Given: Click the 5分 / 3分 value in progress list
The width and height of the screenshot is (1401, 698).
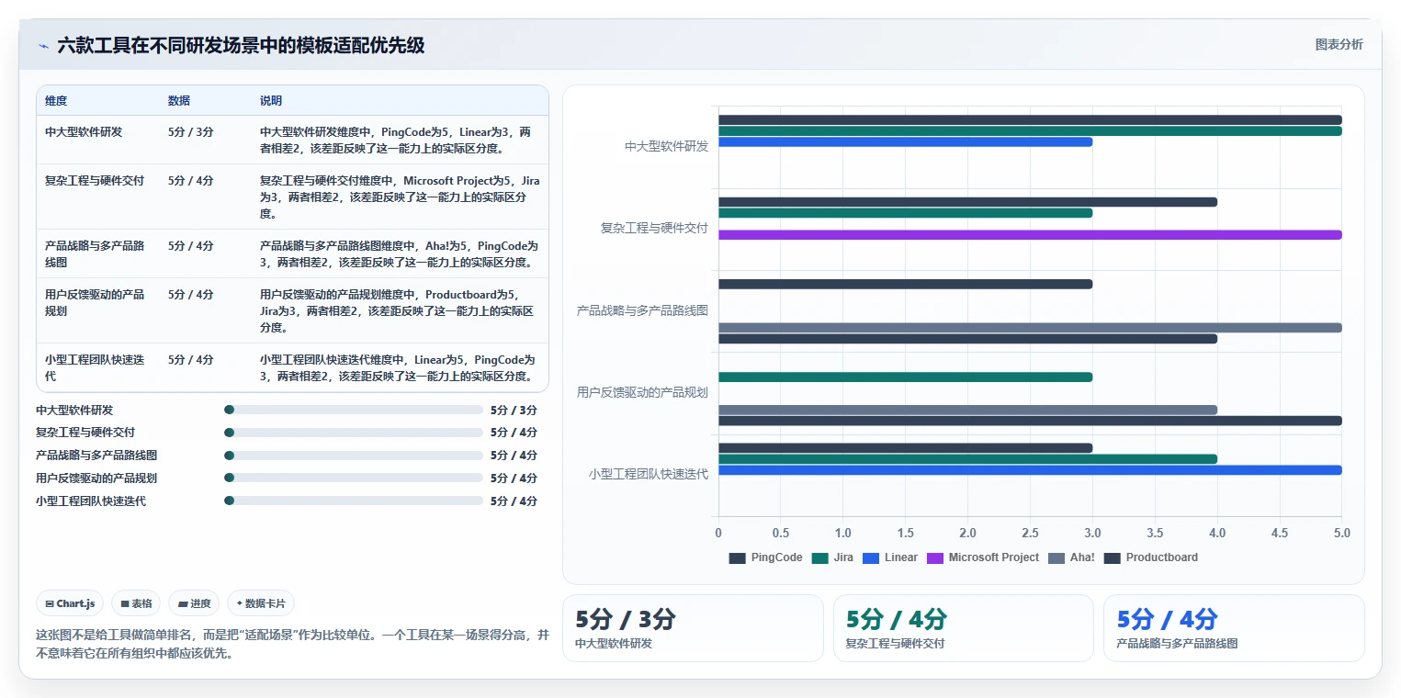Looking at the screenshot, I should click(x=514, y=411).
